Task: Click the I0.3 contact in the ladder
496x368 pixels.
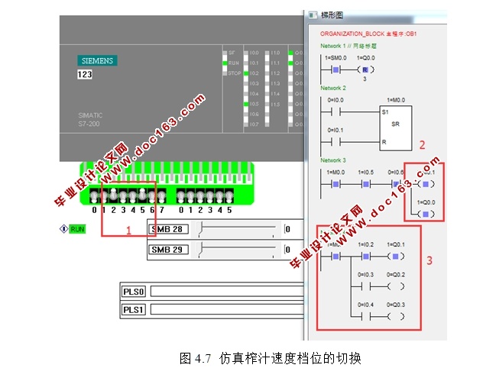Action: (365, 286)
